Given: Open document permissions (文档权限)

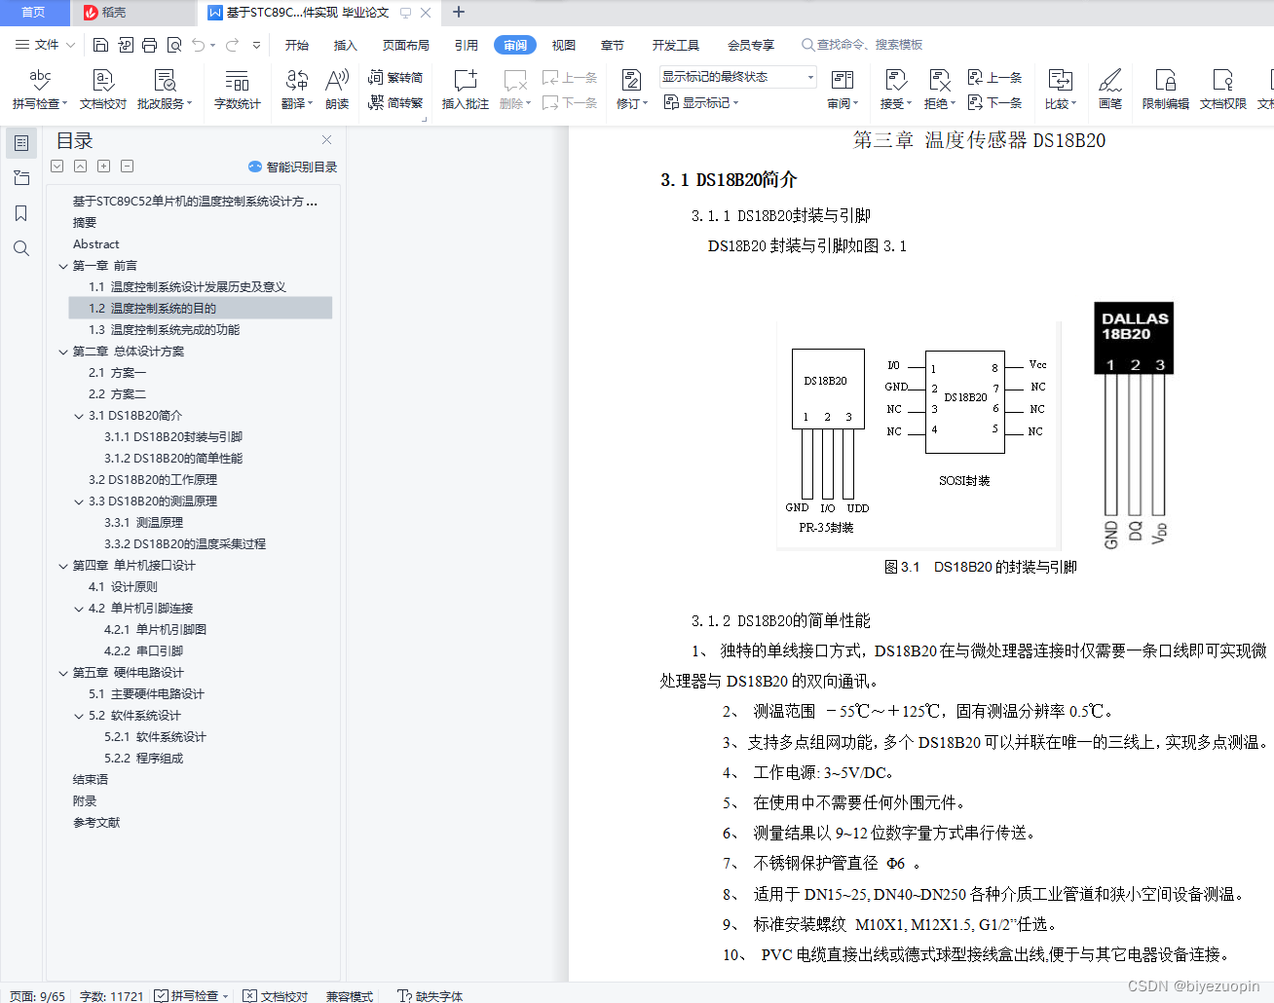Looking at the screenshot, I should (x=1222, y=89).
